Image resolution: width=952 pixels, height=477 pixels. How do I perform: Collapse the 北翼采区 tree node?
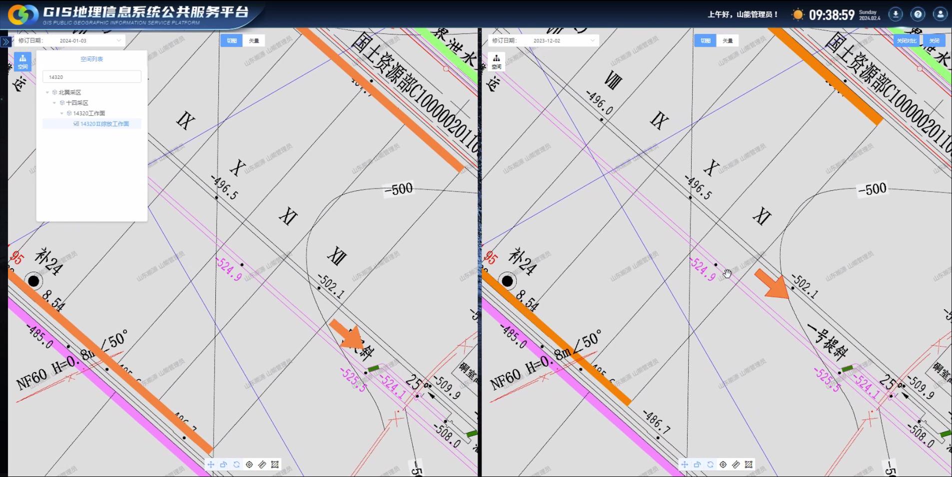[48, 92]
